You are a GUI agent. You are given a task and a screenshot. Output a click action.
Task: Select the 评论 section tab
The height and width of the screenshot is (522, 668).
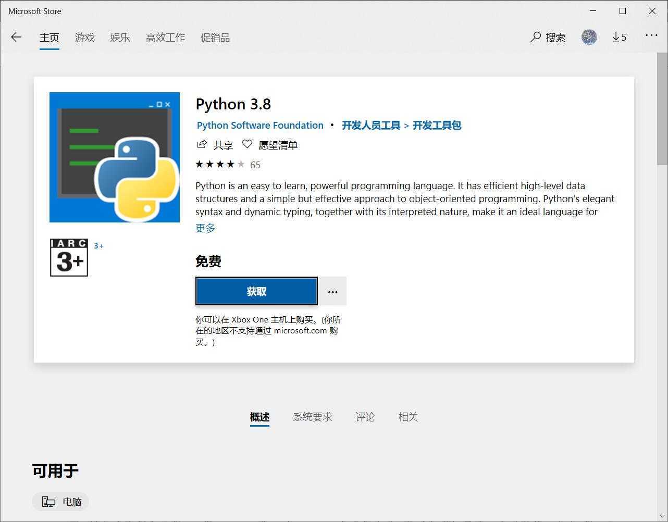click(365, 417)
